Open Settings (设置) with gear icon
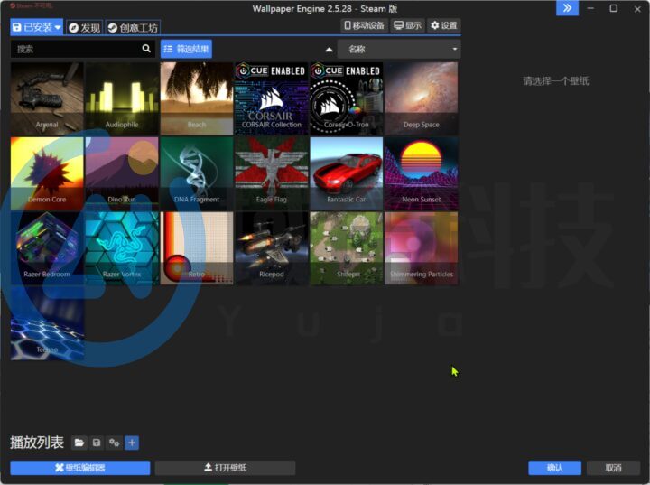Screen dimensions: 650x485 point(443,25)
